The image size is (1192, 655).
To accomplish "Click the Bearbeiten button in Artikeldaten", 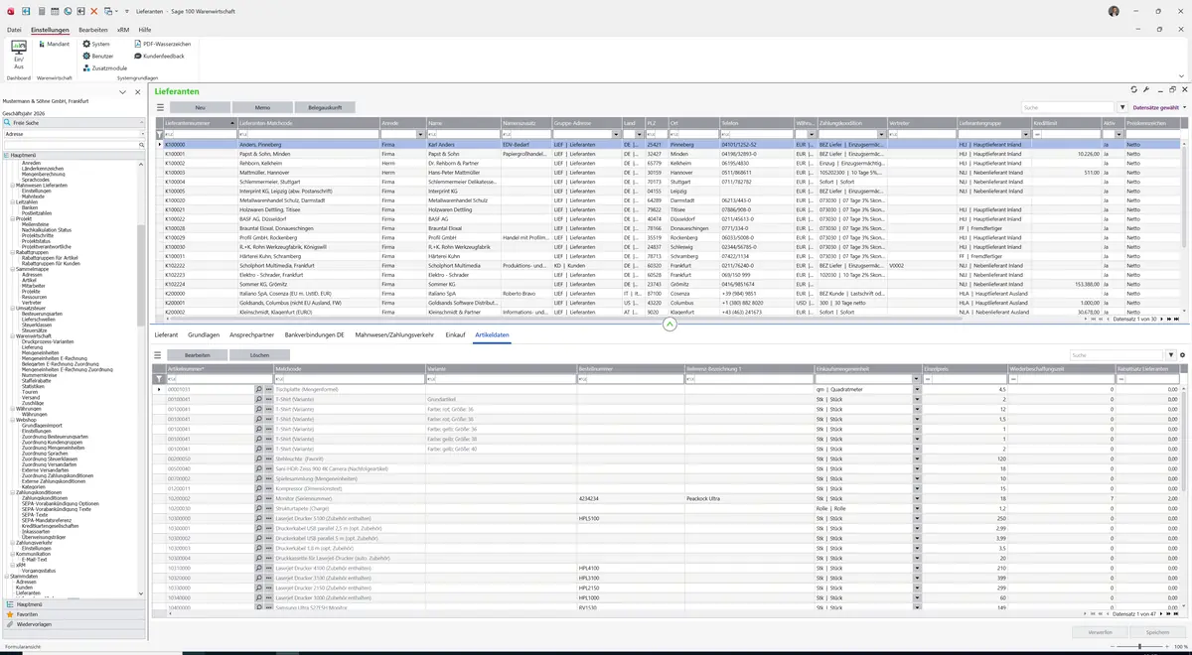I will pos(198,354).
